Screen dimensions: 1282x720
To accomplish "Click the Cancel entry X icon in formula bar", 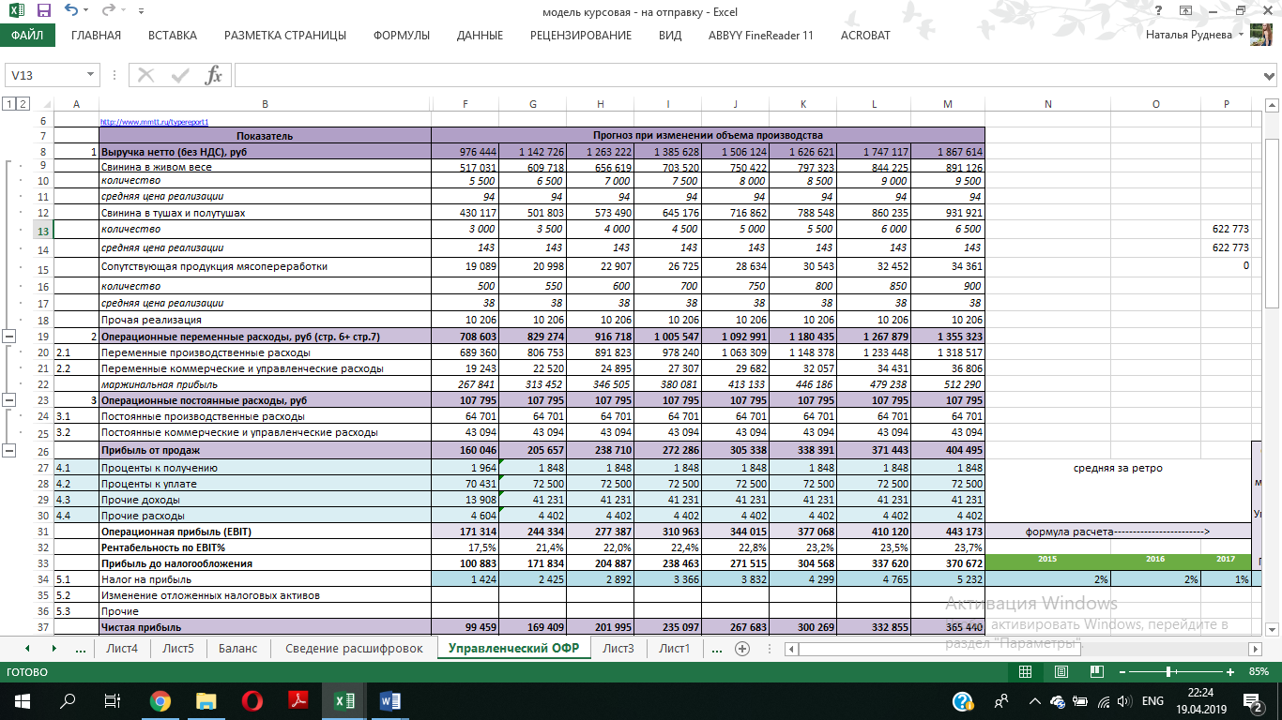I will coord(146,75).
